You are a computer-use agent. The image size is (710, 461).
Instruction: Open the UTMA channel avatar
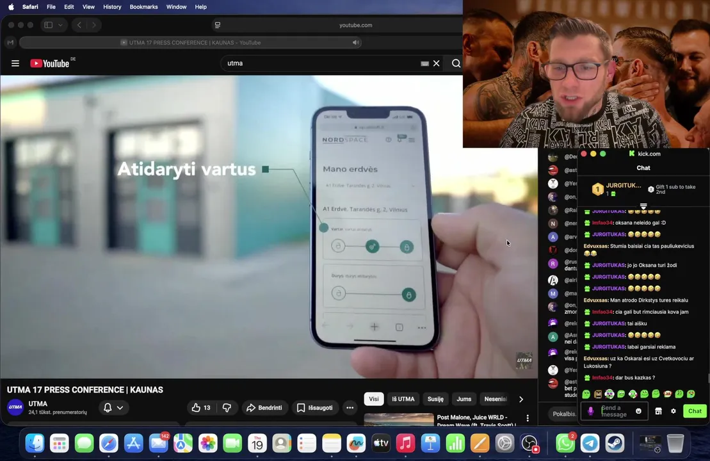tap(15, 407)
